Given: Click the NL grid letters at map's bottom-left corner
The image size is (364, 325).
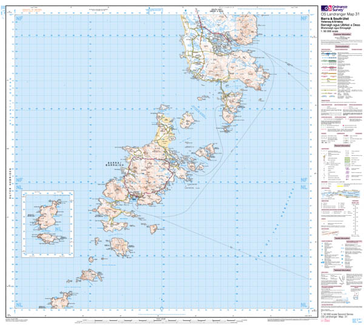Looking at the screenshot, I should coord(19,304).
